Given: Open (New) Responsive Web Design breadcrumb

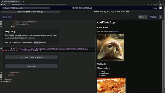Looking at the screenshot, I should coord(30,12).
